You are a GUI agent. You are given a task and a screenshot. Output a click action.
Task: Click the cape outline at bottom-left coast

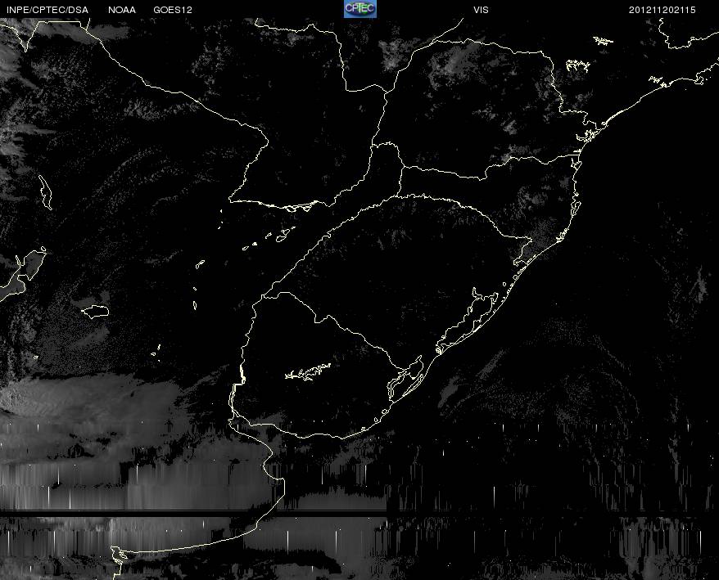[x=117, y=555]
